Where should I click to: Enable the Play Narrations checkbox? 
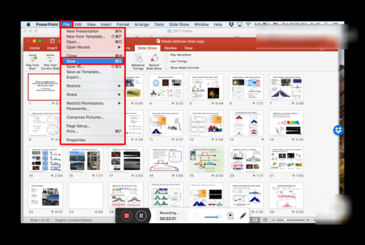pyautogui.click(x=167, y=55)
